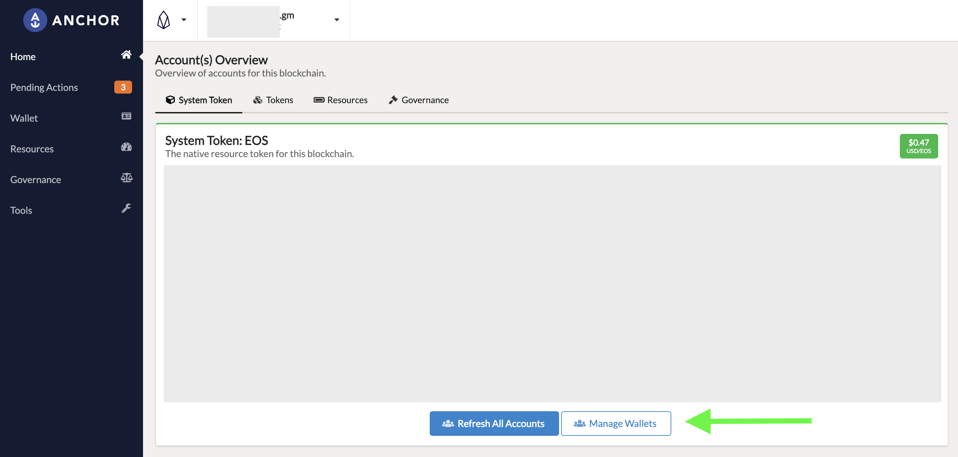This screenshot has width=958, height=457.
Task: Click the Anchor logo icon
Action: pos(35,20)
